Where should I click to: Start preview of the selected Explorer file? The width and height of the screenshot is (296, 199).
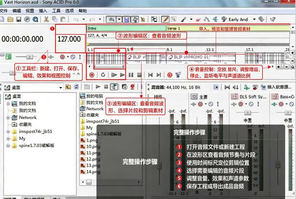[x=98, y=87]
